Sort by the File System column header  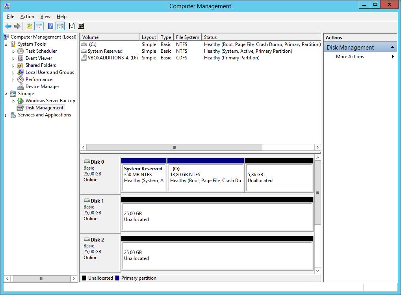tap(188, 37)
